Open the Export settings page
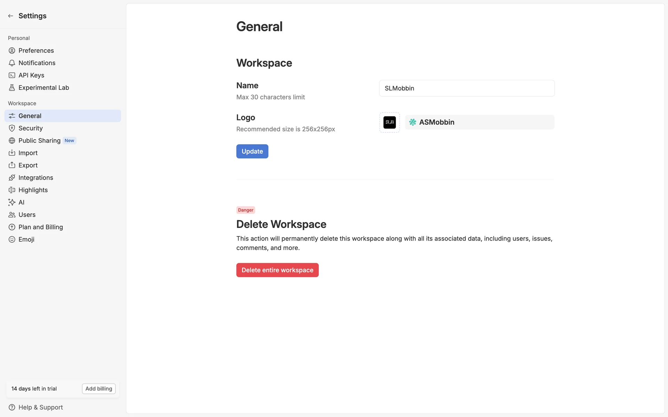The height and width of the screenshot is (417, 668). [x=28, y=165]
